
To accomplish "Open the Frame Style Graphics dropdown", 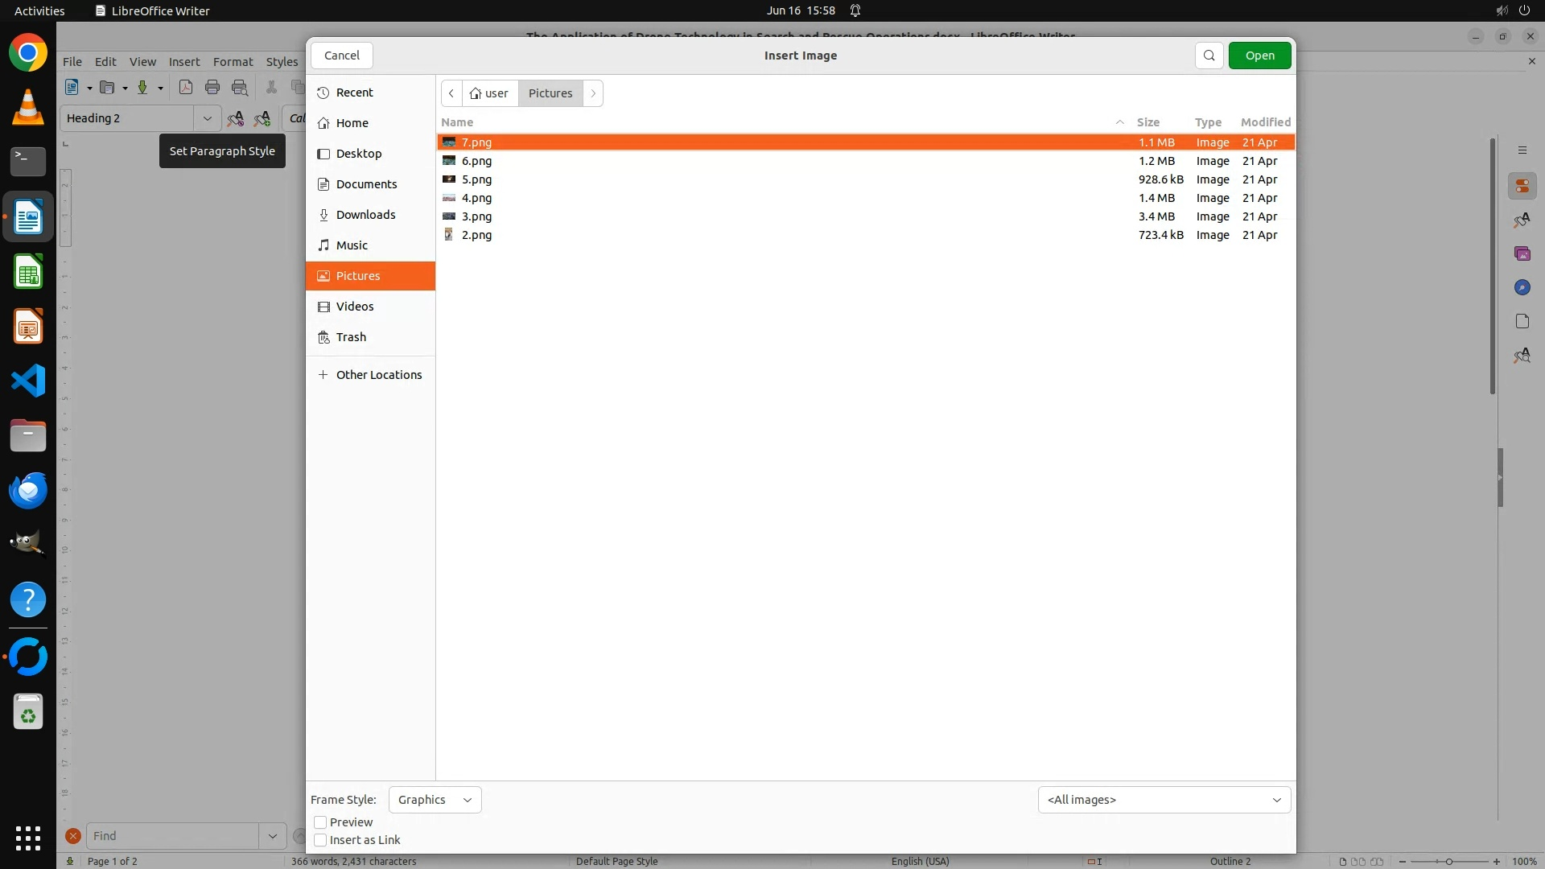I will tap(435, 800).
